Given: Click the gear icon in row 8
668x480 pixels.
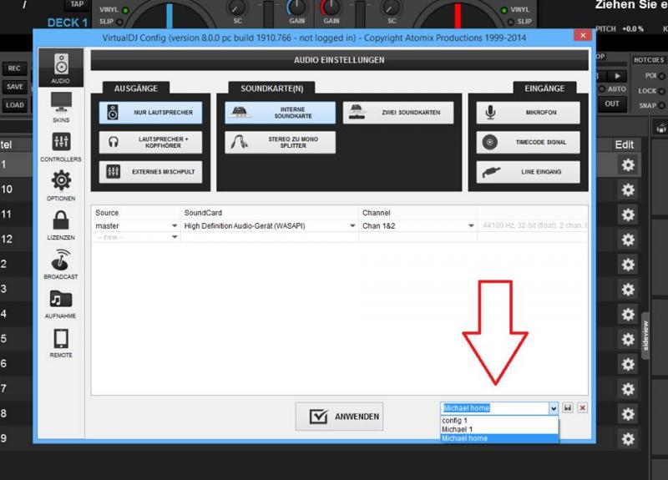Looking at the screenshot, I should 628,414.
